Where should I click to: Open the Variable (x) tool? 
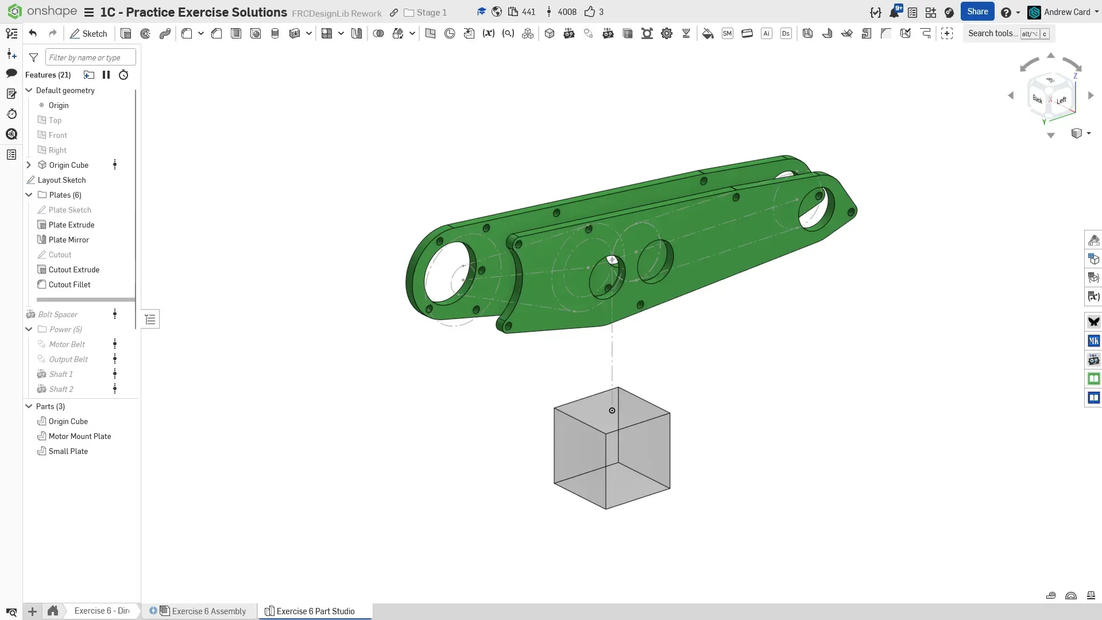(x=489, y=33)
